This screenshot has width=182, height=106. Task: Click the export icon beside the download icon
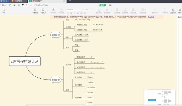tap(18, 5)
